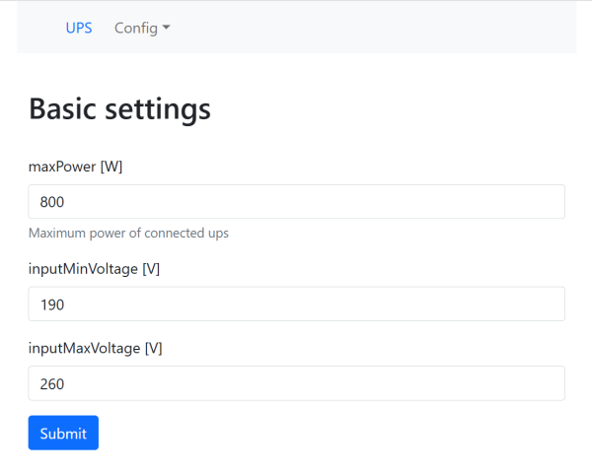Click the 260 value in inputMaxVoltage
Image resolution: width=592 pixels, height=474 pixels.
point(52,384)
